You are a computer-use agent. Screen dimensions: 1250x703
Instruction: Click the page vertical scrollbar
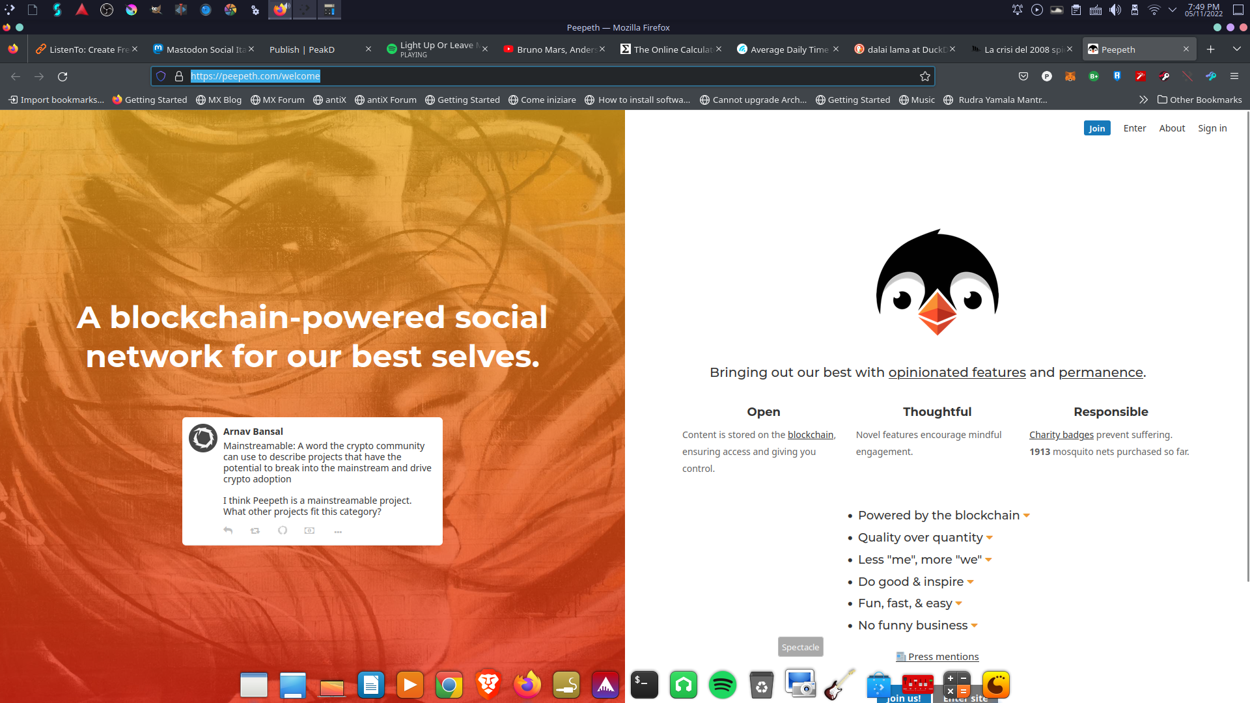click(1247, 345)
